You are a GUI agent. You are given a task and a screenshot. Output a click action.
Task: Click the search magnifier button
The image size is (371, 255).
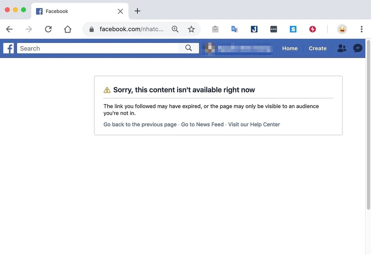188,48
